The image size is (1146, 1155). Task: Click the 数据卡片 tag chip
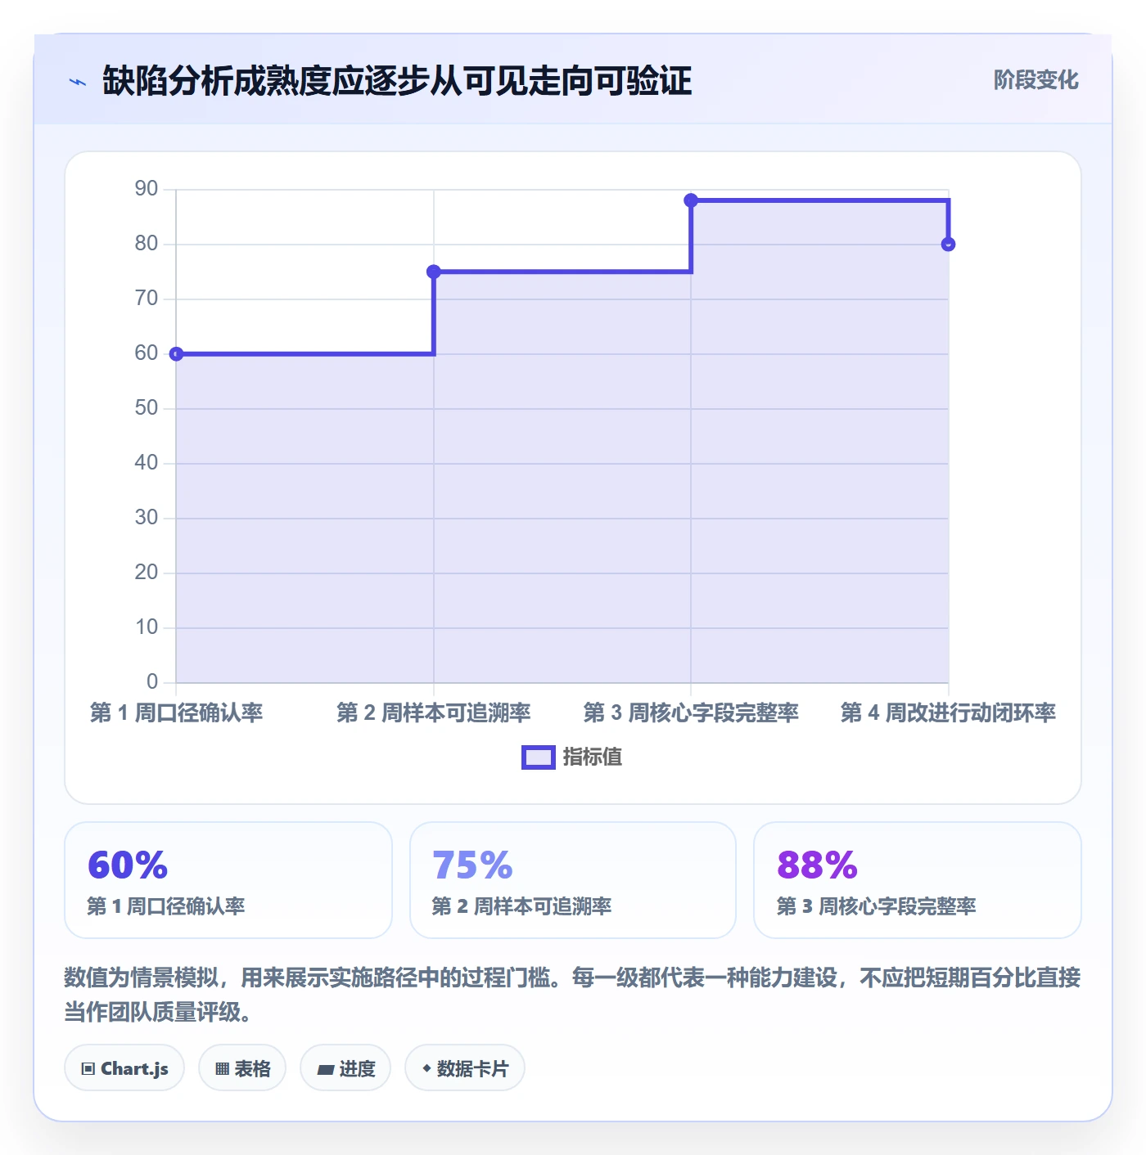click(465, 1068)
